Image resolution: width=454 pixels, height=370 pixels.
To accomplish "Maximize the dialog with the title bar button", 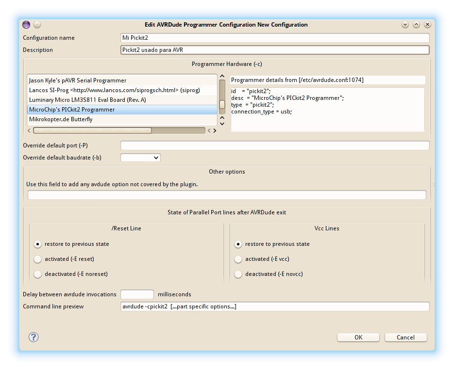I will pyautogui.click(x=416, y=25).
